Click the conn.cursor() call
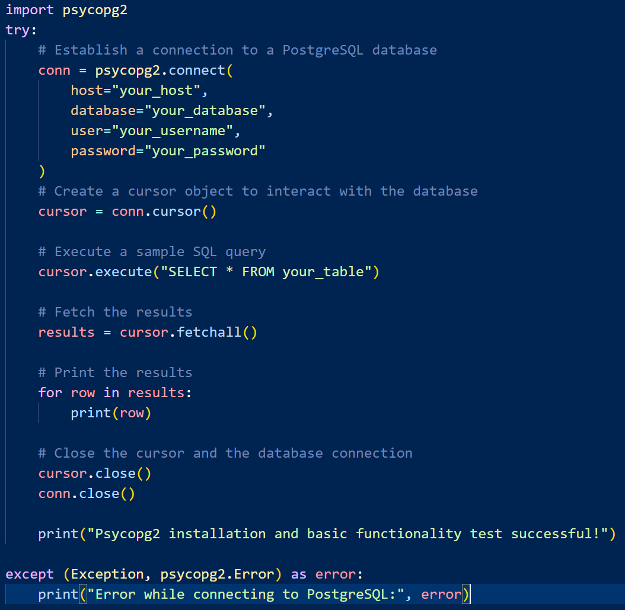Viewport: 625px width, 610px height. pos(164,212)
